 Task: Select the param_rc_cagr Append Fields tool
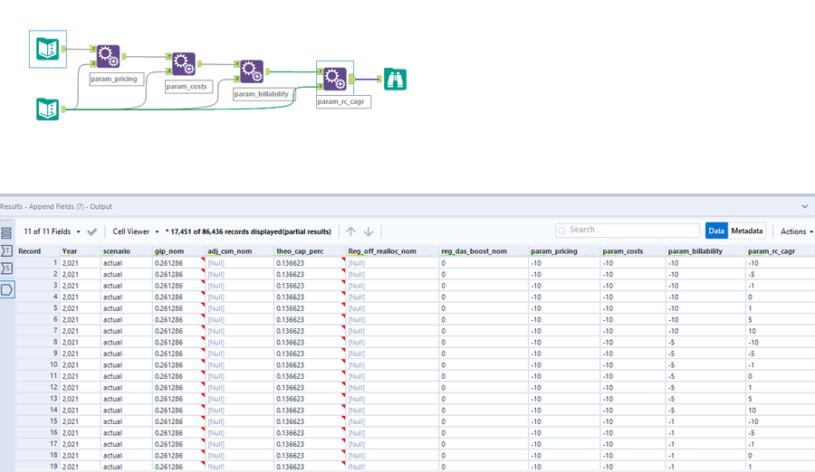(335, 79)
